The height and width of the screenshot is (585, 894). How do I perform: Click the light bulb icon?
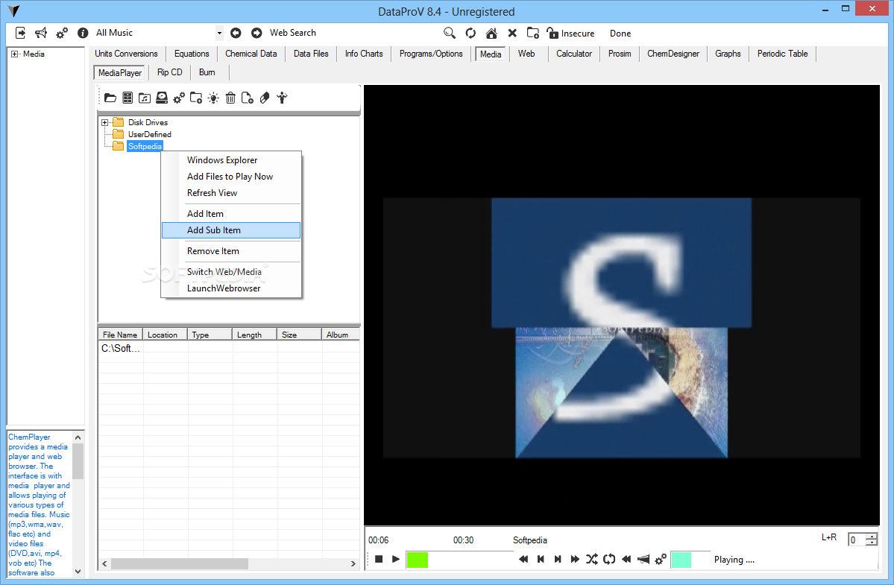pos(213,98)
